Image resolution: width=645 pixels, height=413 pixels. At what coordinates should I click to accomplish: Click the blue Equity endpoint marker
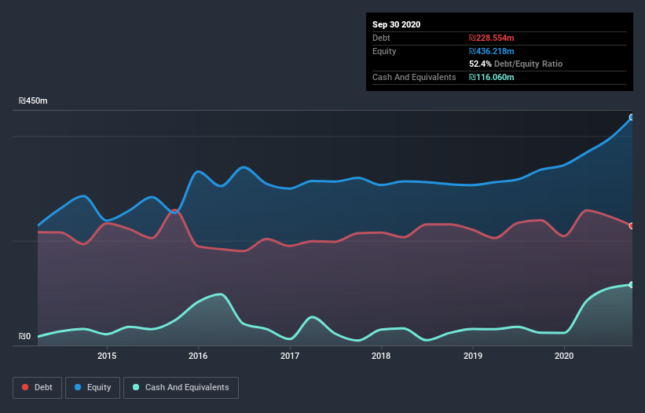632,118
